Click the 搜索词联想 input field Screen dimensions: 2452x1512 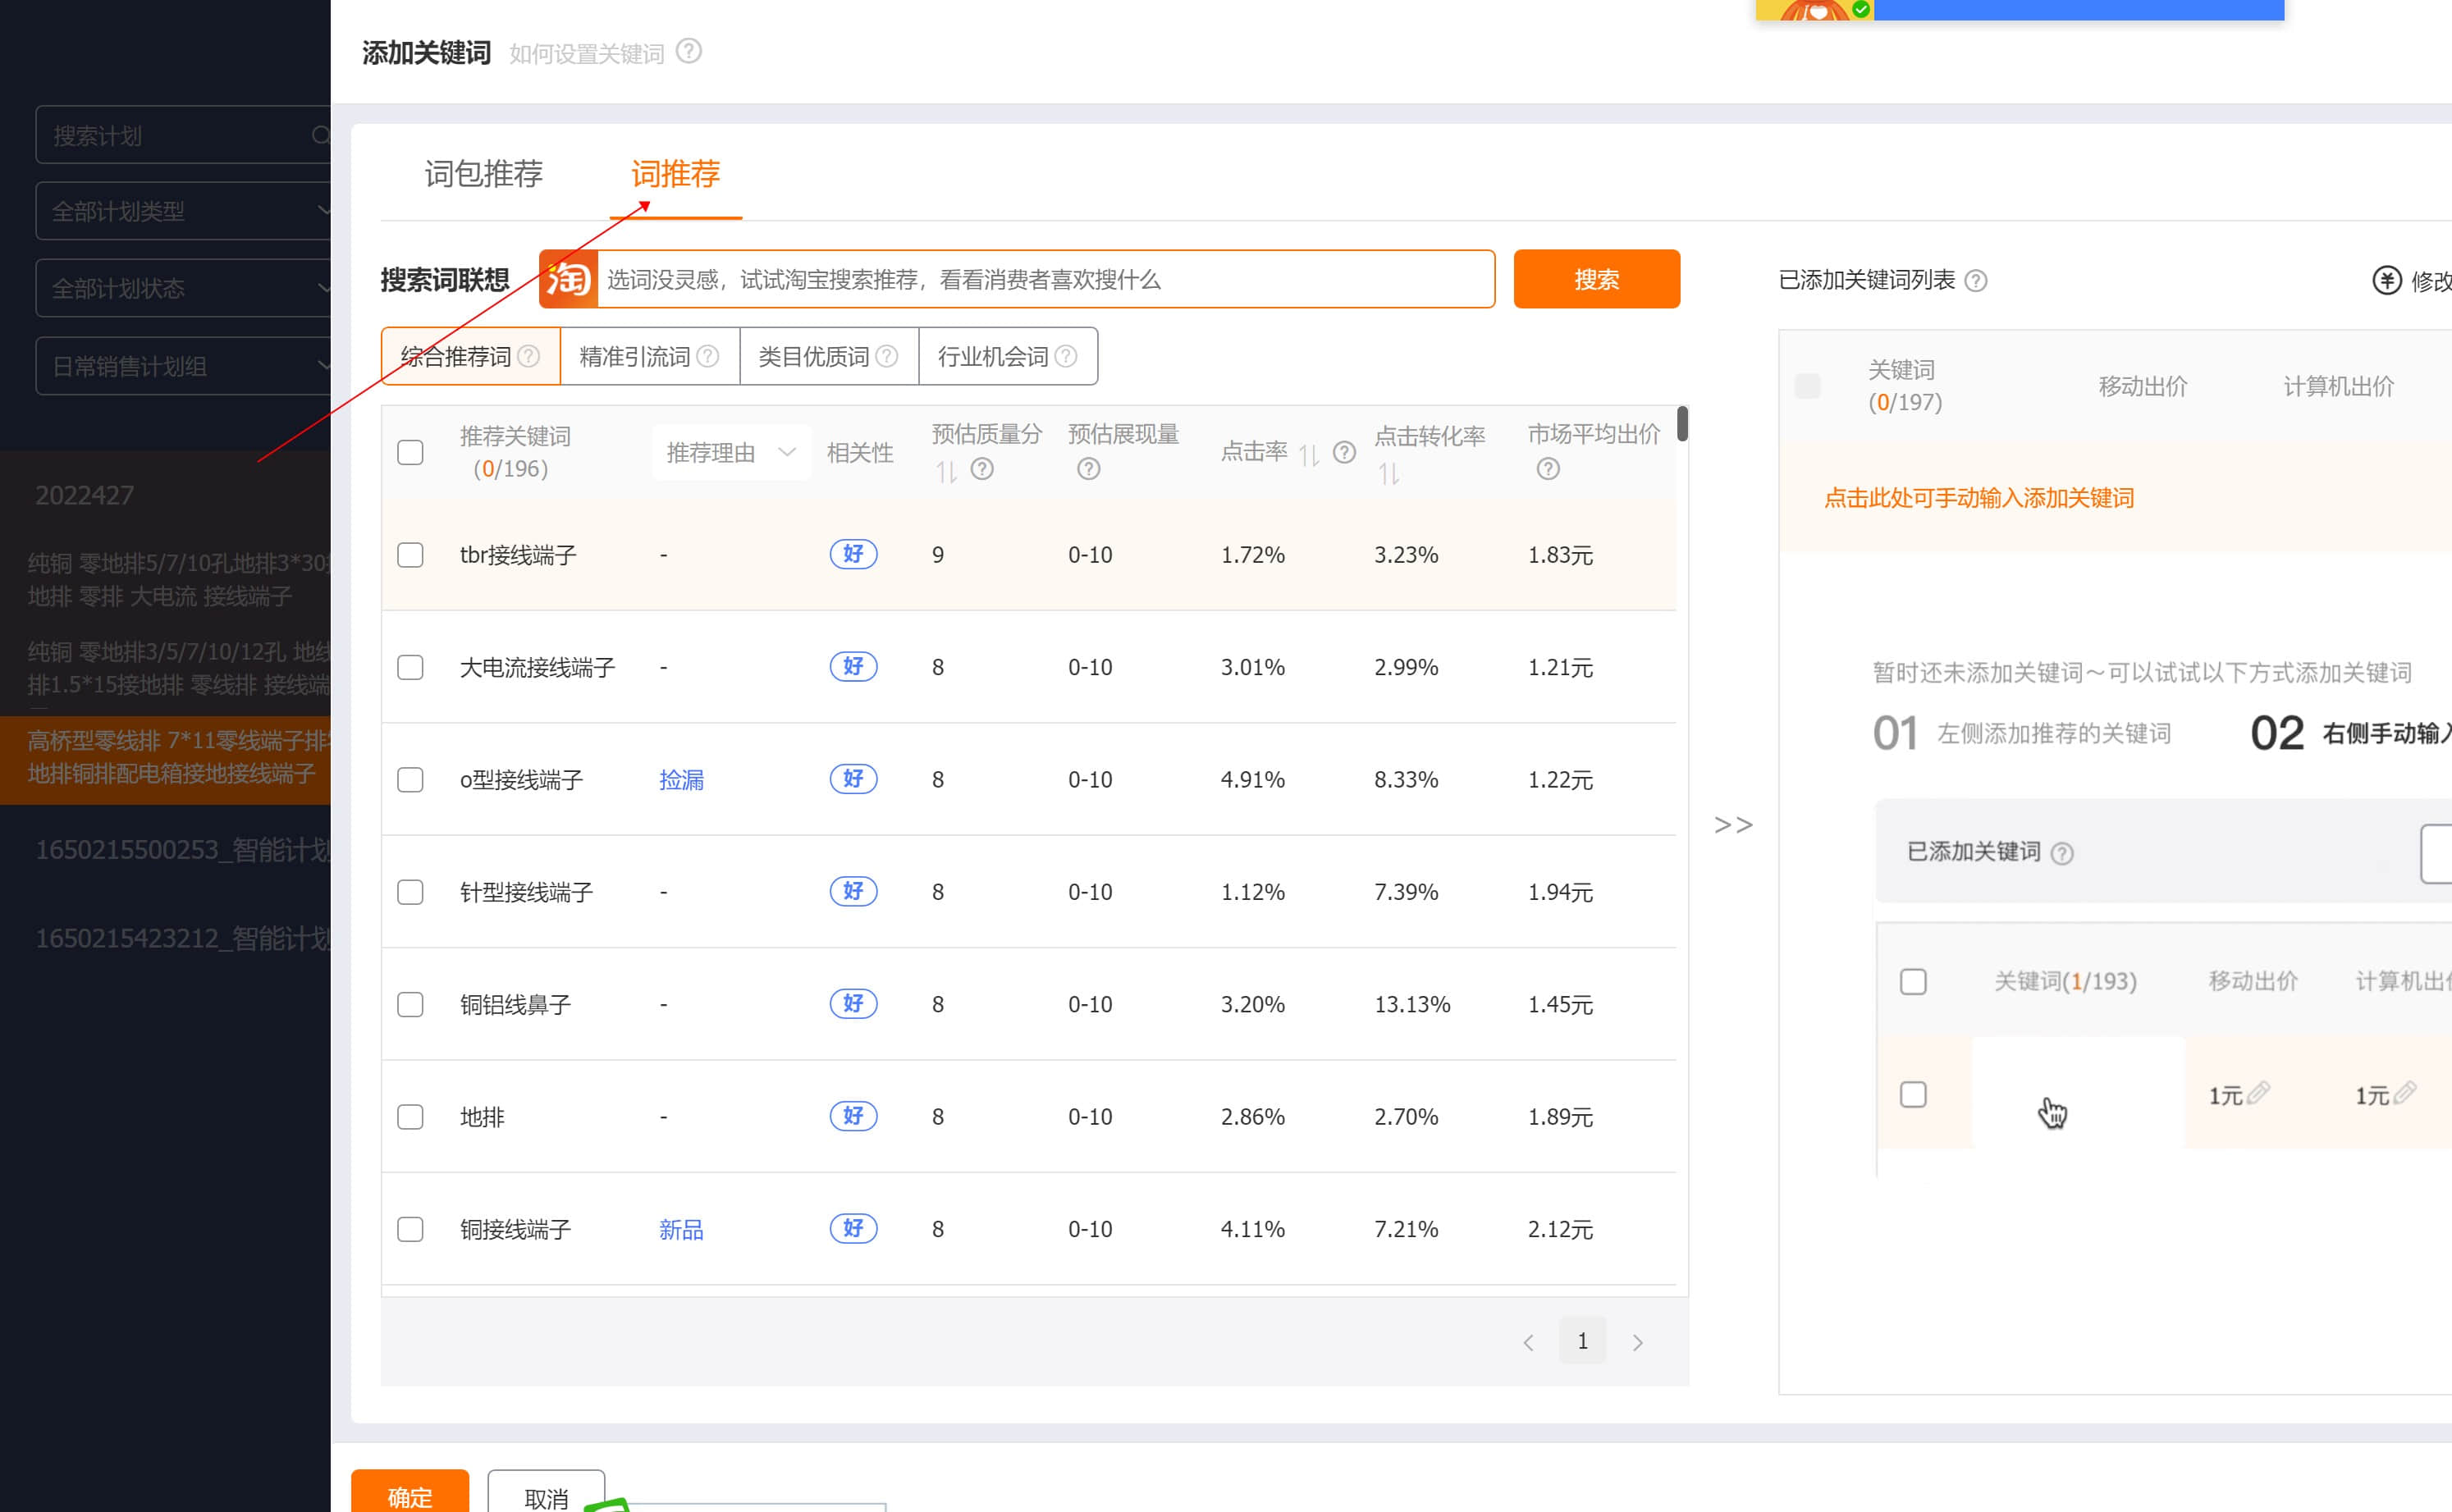(1044, 279)
